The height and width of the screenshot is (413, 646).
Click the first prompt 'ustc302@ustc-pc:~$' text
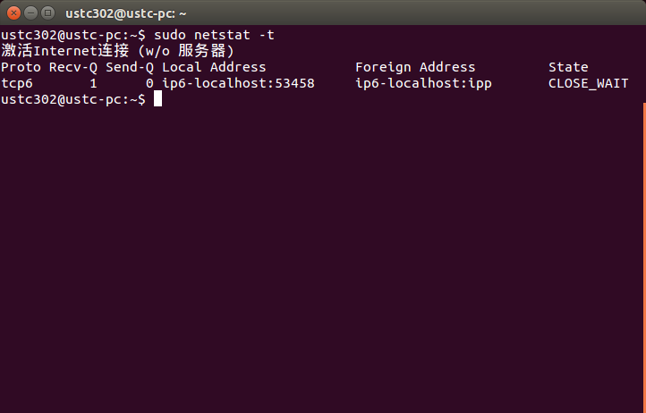tap(73, 35)
